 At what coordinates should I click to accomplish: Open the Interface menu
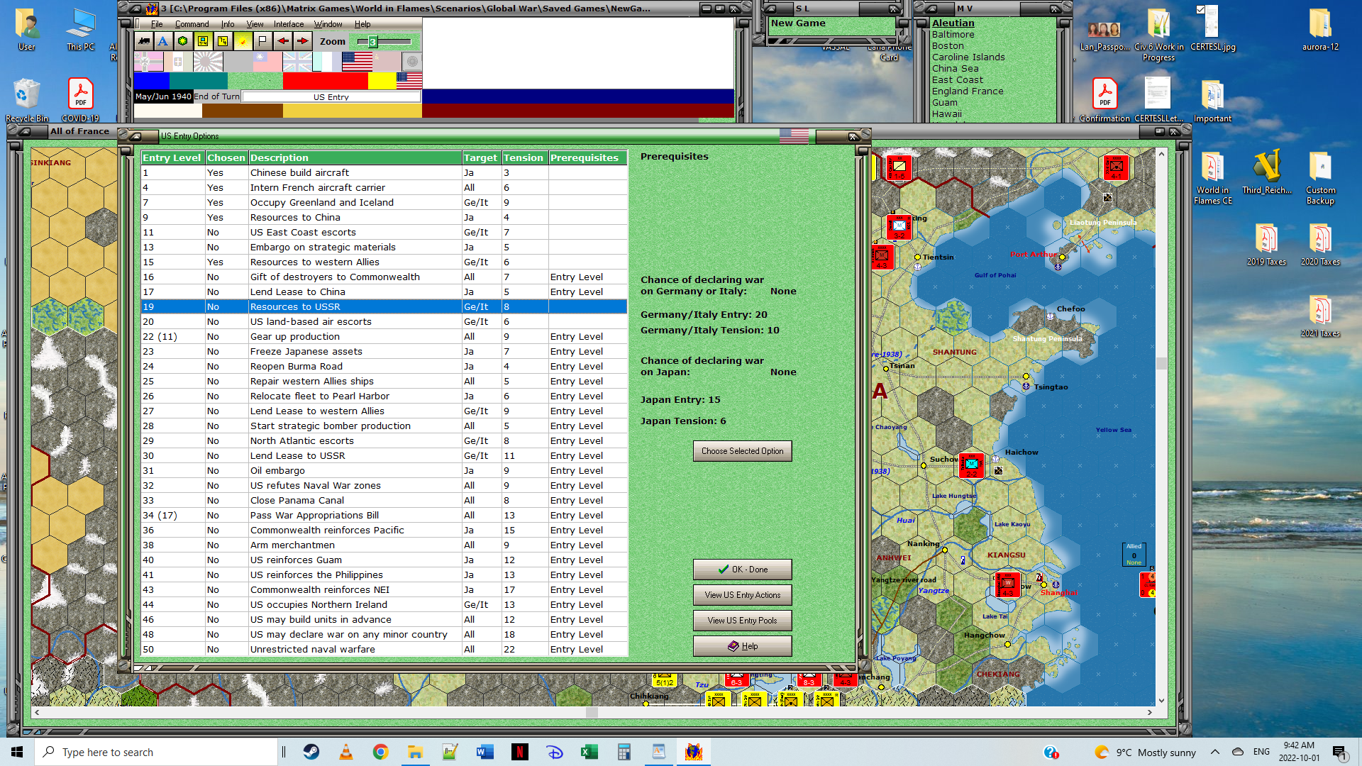[x=289, y=24]
